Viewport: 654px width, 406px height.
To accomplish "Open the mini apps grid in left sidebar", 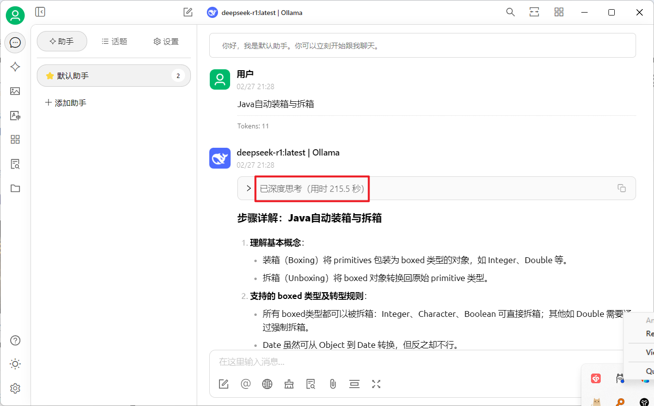I will pos(15,140).
